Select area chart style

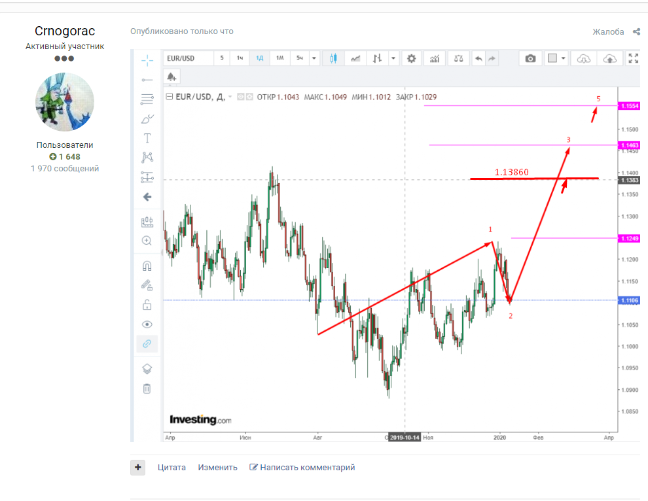355,59
